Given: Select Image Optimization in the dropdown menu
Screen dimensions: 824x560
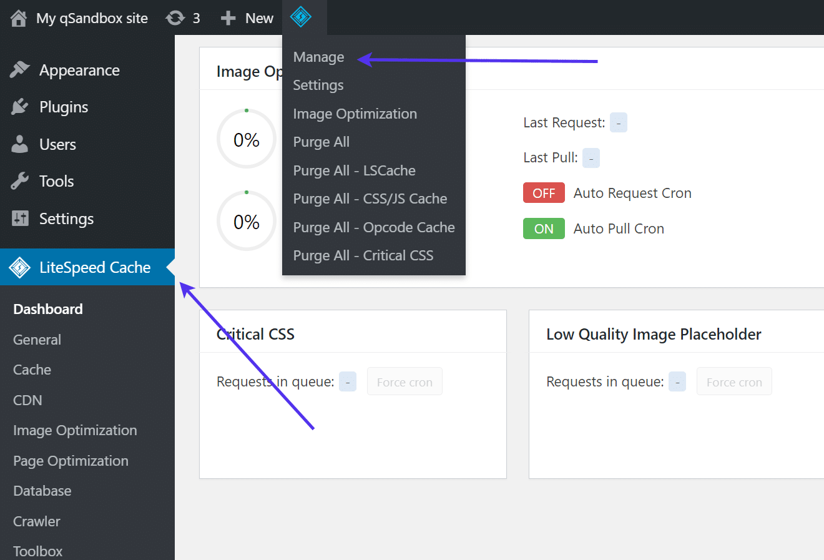Looking at the screenshot, I should [355, 114].
